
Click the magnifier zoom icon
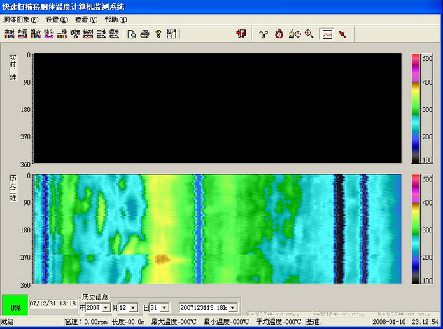click(x=309, y=34)
